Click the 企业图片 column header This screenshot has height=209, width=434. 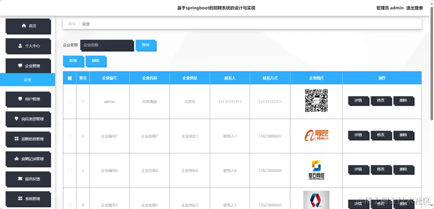click(x=316, y=78)
